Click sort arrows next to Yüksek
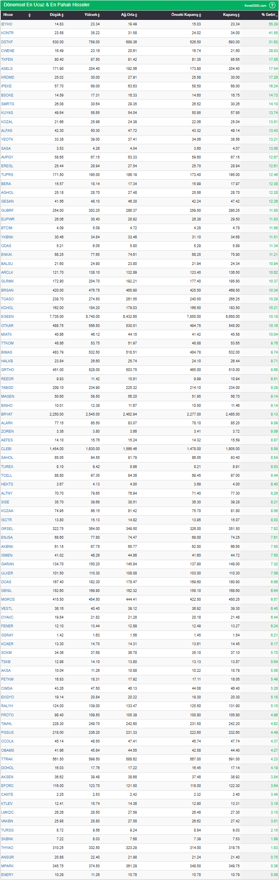The width and height of the screenshot is (279, 880). pyautogui.click(x=99, y=15)
